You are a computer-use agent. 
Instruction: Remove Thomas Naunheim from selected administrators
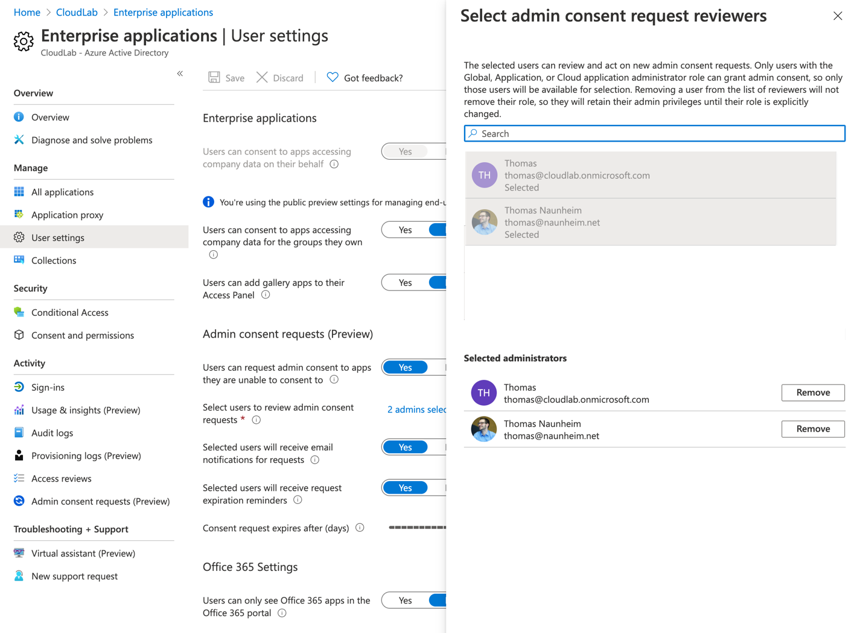pos(813,429)
